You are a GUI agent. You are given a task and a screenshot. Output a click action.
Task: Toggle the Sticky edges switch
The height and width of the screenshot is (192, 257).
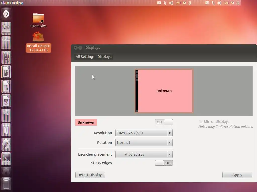[164, 163]
